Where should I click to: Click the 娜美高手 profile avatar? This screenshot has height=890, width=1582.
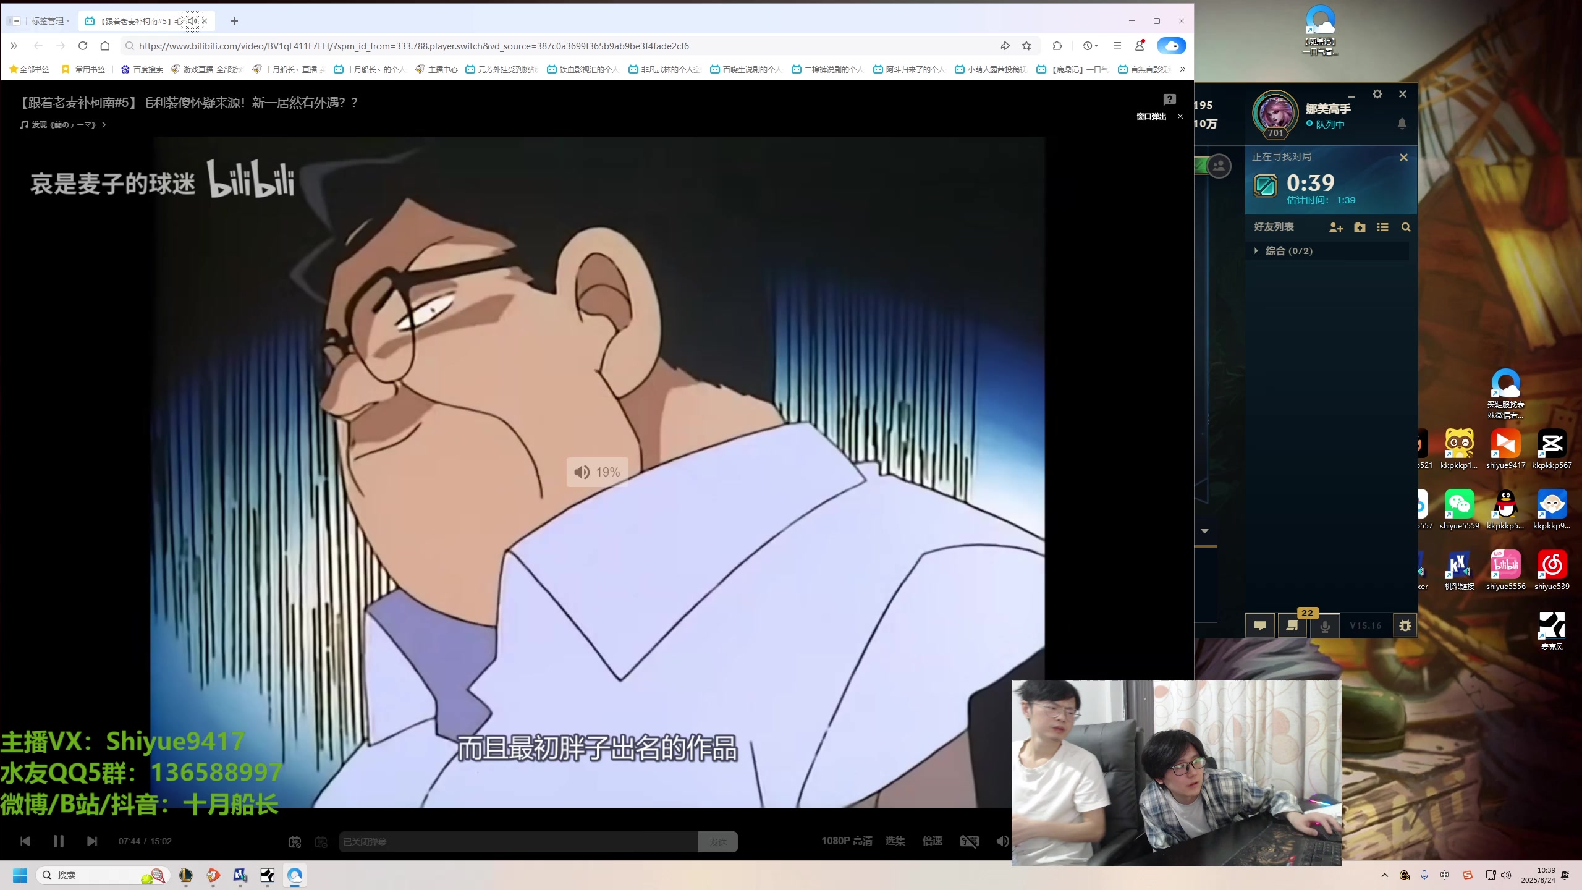[1275, 114]
